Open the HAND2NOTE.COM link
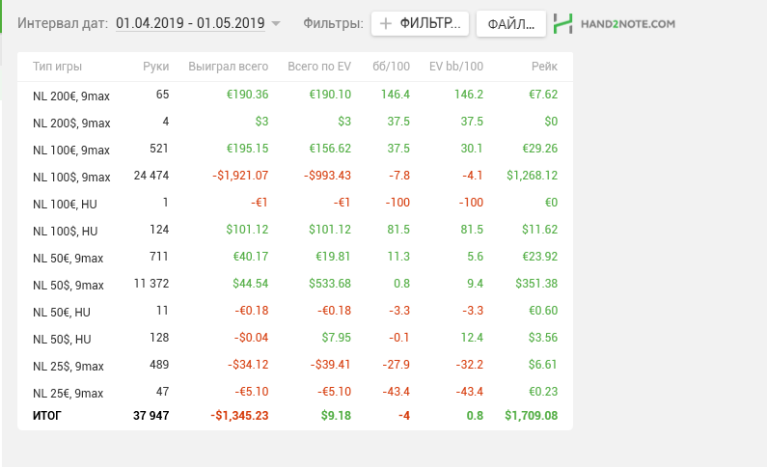The width and height of the screenshot is (767, 467). click(x=628, y=24)
